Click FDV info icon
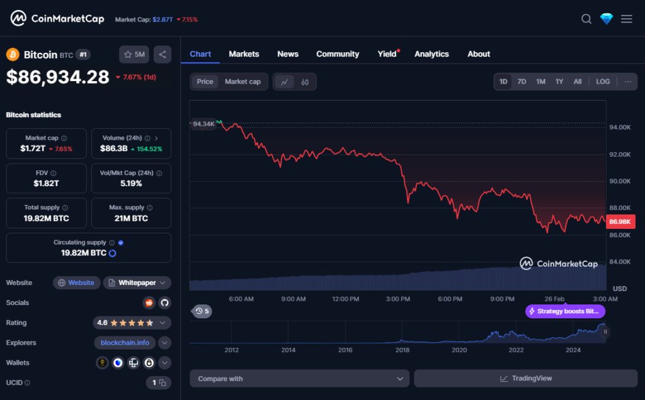The width and height of the screenshot is (645, 400). 53,174
